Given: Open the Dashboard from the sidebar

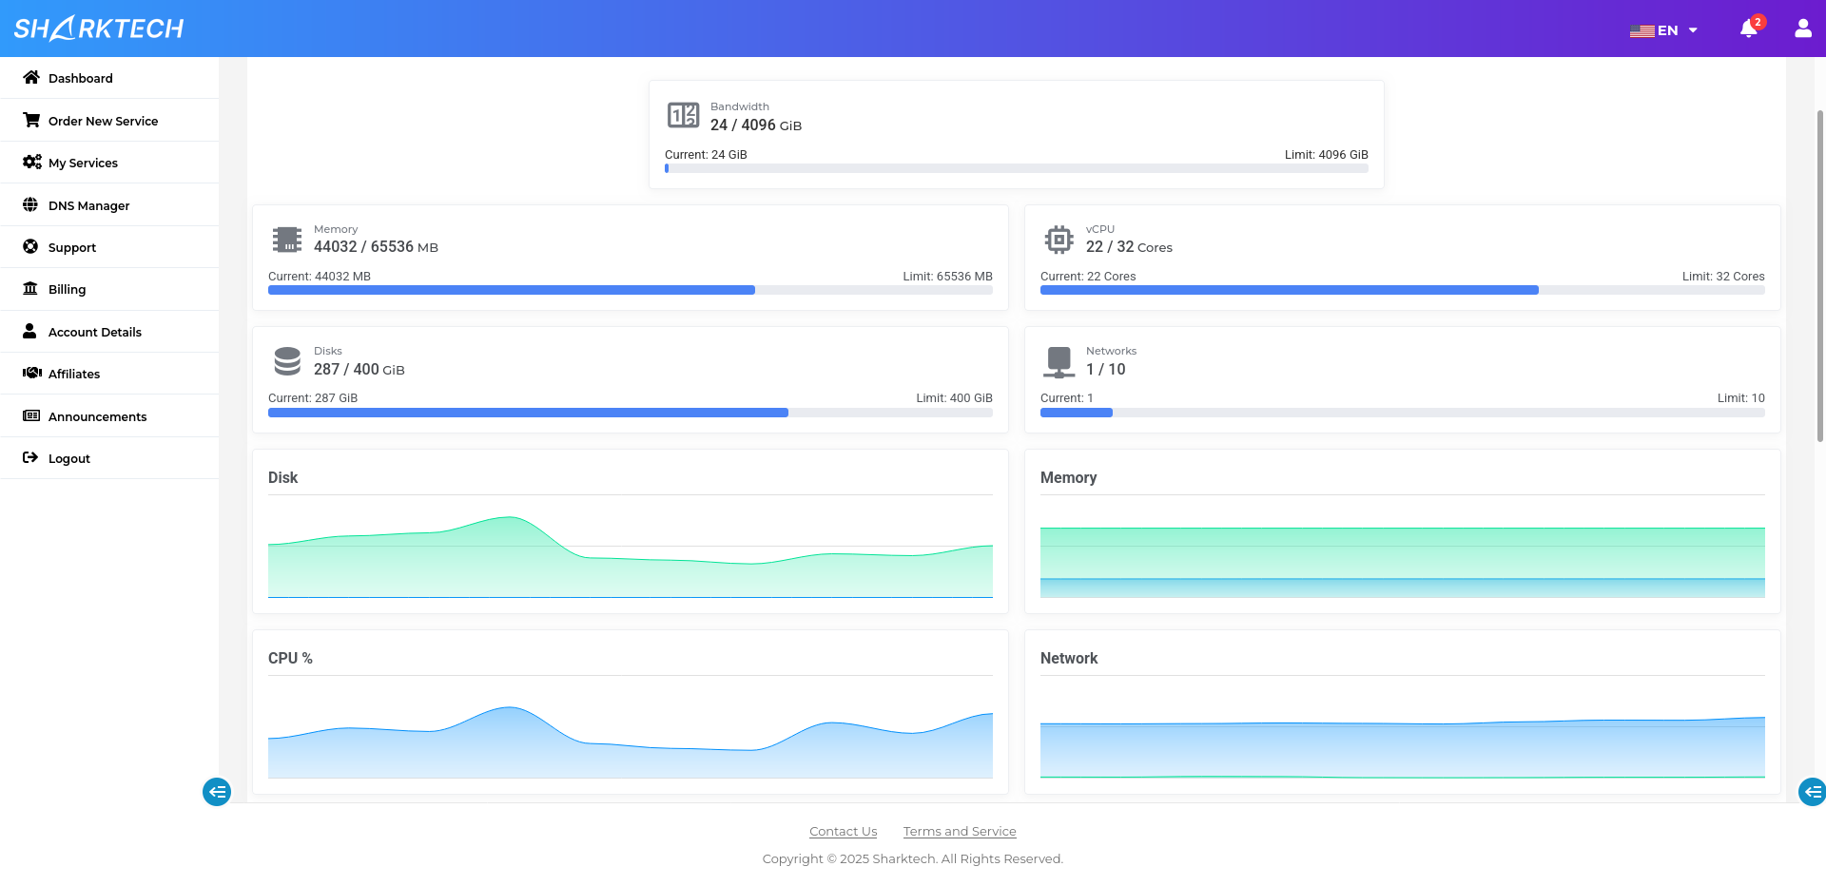Looking at the screenshot, I should click(81, 78).
